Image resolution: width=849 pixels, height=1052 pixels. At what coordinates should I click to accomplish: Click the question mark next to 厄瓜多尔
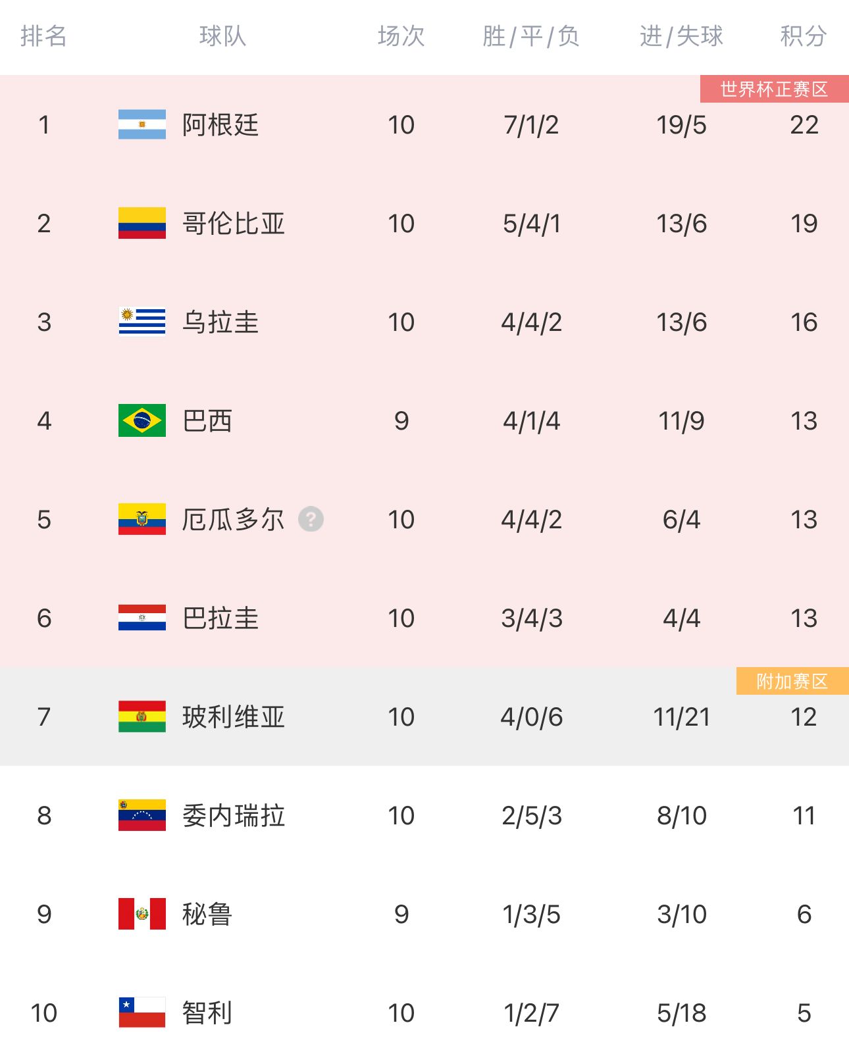point(311,519)
